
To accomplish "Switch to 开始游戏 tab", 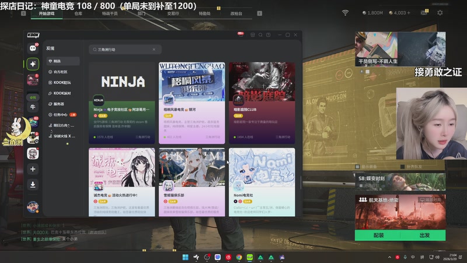I will tap(47, 13).
